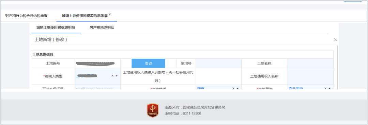
Task: Click the tax bureau emblem logo in footer
Action: pos(153,110)
